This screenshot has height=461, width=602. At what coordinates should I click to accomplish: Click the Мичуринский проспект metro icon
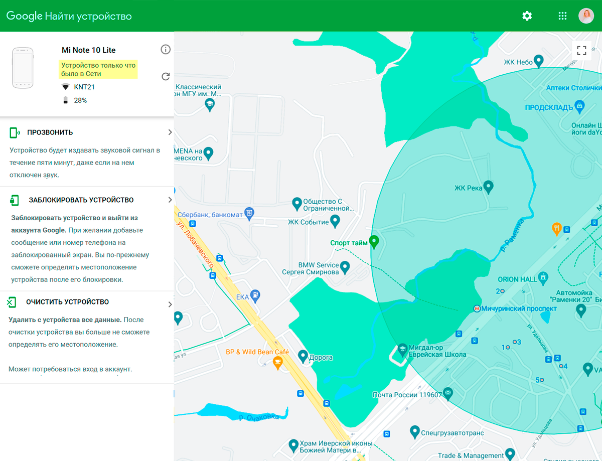click(477, 309)
